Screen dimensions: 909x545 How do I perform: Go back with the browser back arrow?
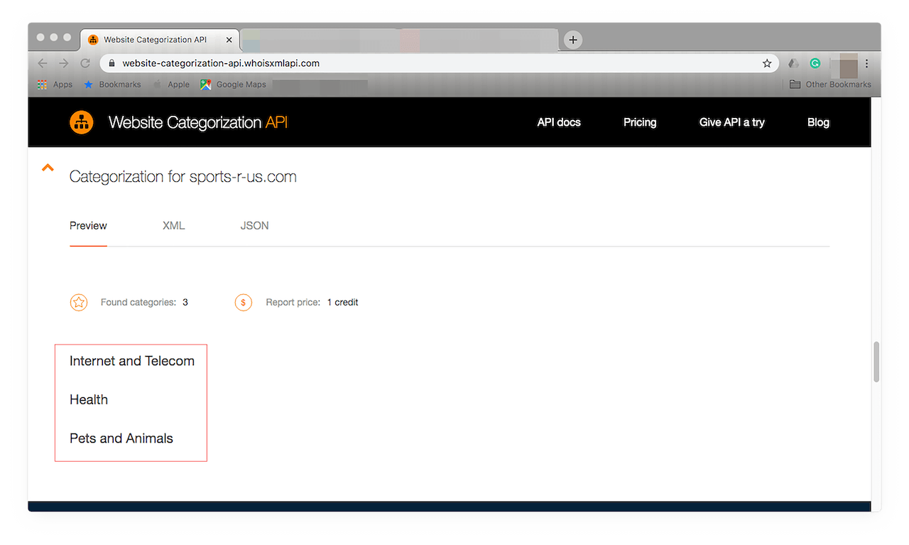pos(43,63)
